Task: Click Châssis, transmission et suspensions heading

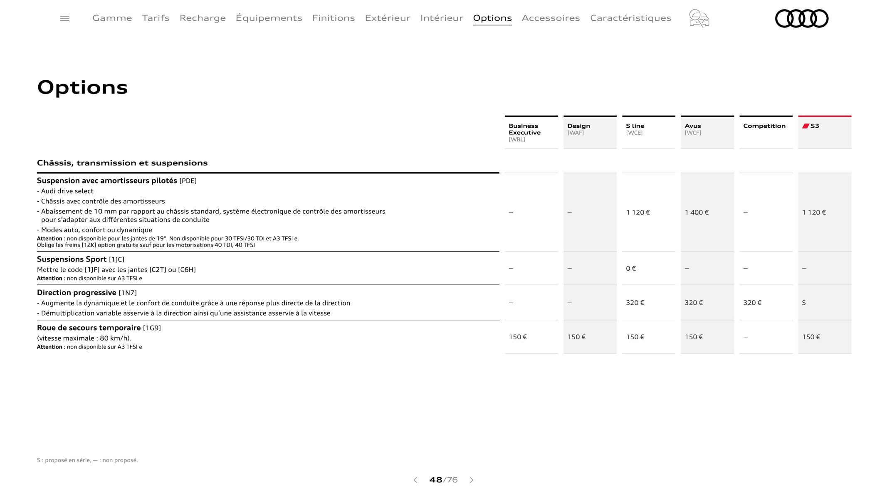Action: click(x=122, y=163)
